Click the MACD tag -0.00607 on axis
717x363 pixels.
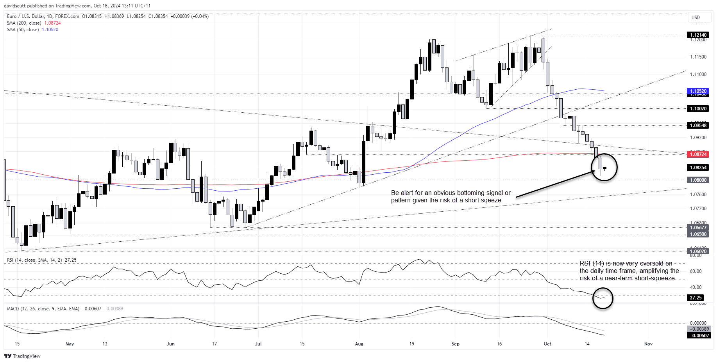point(699,336)
